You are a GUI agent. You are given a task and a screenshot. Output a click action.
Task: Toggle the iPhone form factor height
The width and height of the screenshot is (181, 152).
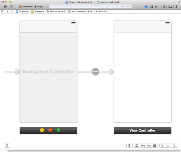129,146
